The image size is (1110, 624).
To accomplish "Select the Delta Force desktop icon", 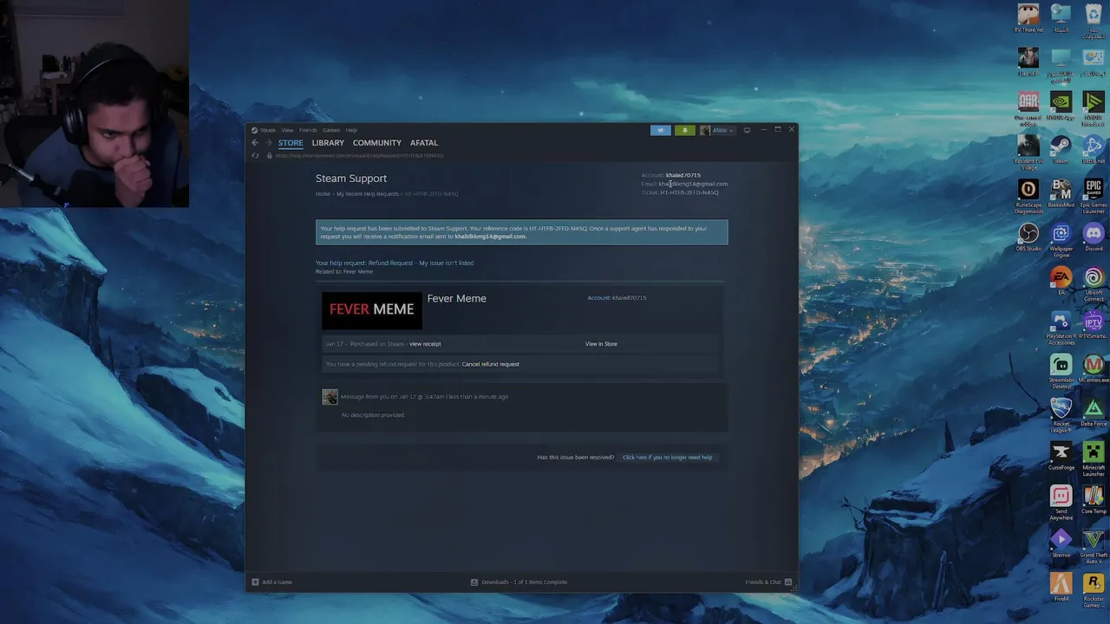I will 1094,413.
